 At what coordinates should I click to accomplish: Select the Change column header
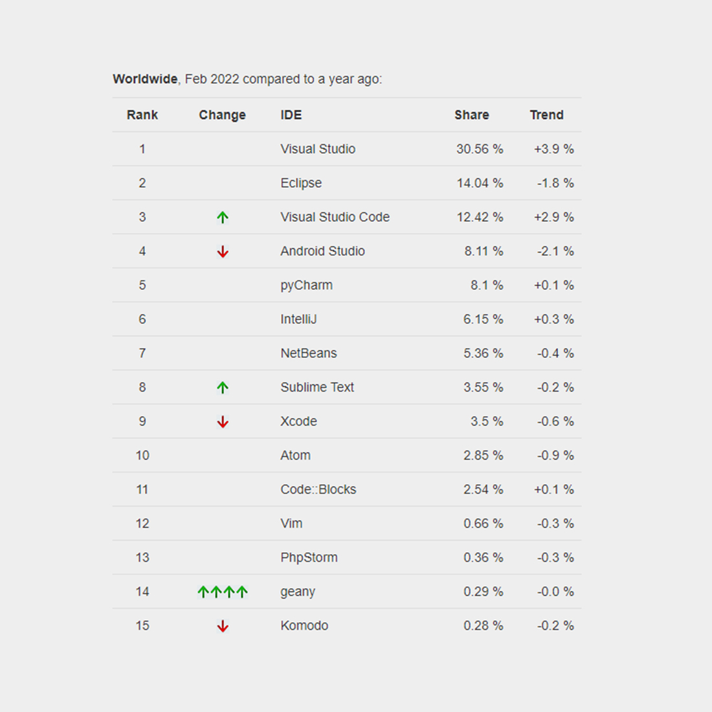[222, 115]
